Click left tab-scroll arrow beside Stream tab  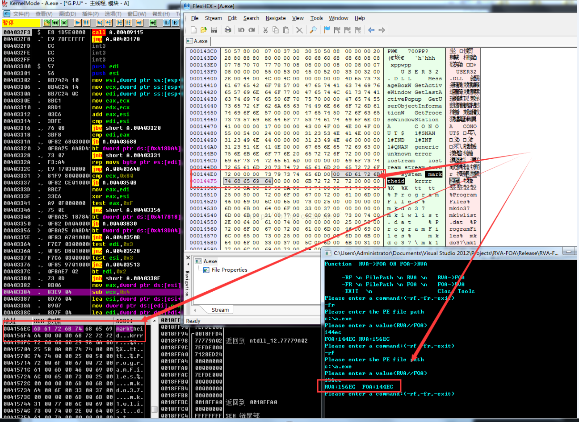pos(195,310)
